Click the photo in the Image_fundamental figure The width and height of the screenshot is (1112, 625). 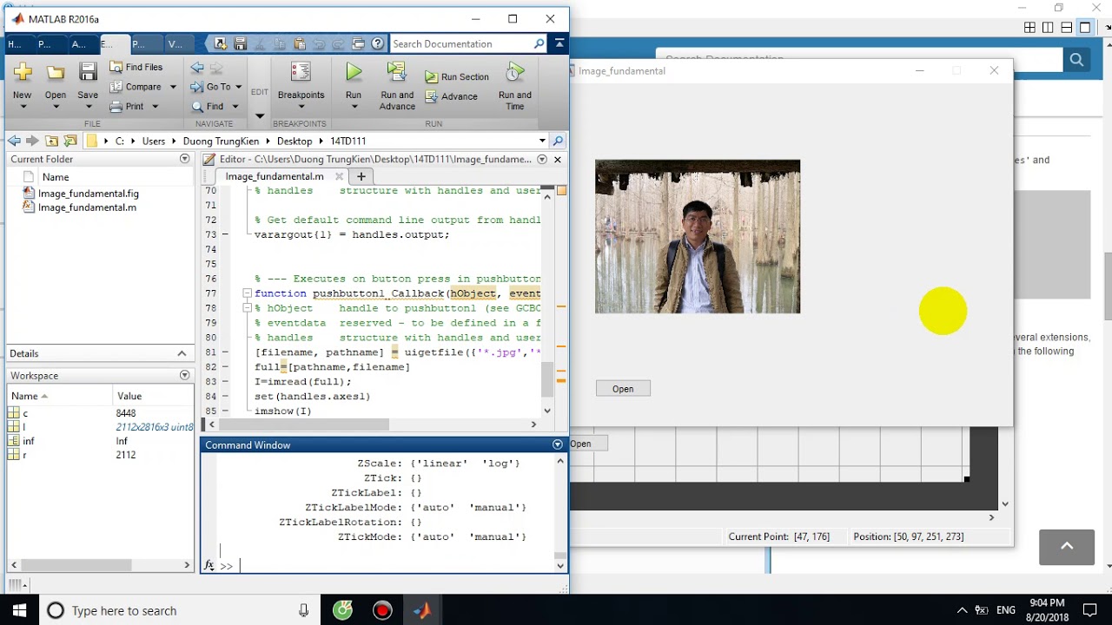(x=698, y=236)
